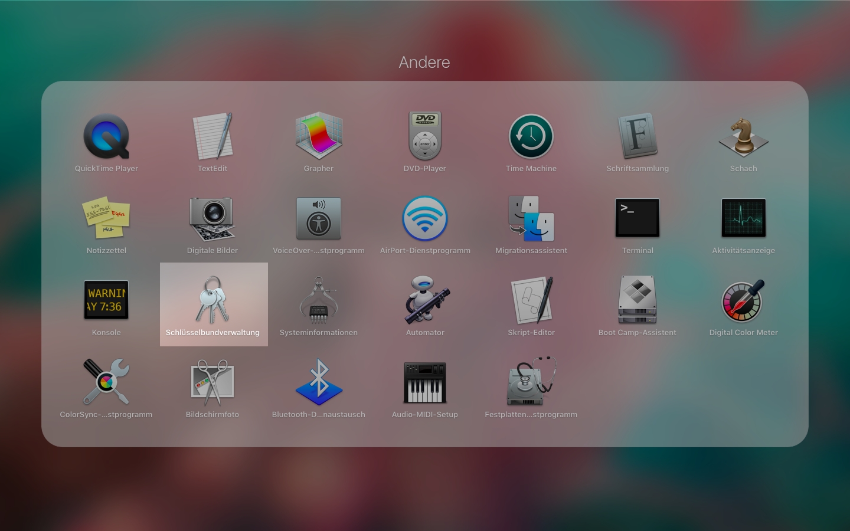Open highlighted Schlüsselbundverwaltung app
Viewport: 850px width, 531px height.
[x=212, y=300]
